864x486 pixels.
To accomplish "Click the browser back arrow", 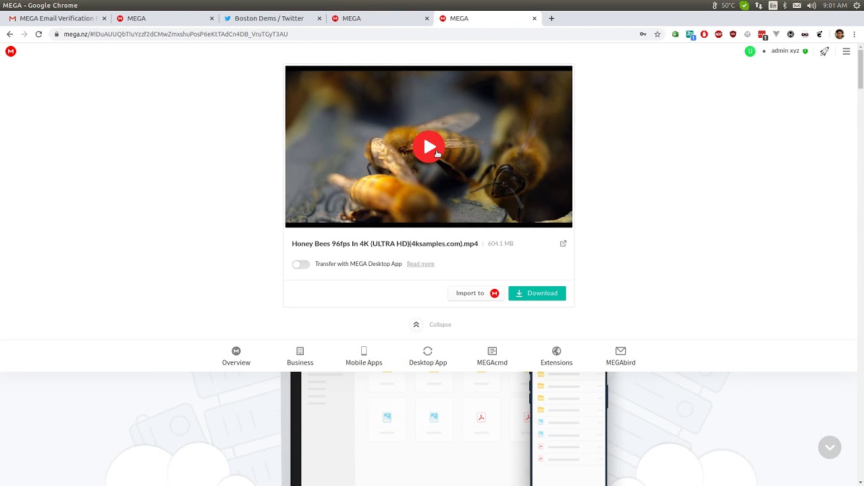I will pos(9,34).
